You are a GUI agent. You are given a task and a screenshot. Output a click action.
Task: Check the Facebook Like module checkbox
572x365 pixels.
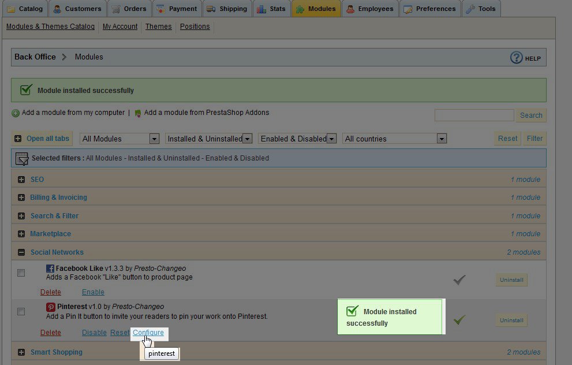click(21, 273)
